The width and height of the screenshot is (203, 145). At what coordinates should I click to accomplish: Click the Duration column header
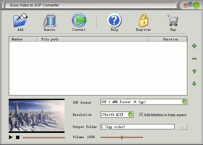point(168,39)
